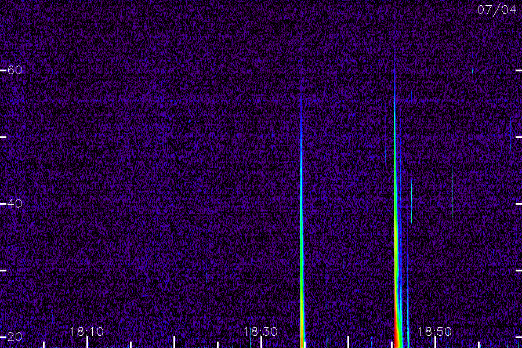Click the 60 frequency axis label
The height and width of the screenshot is (348, 522).
tap(14, 70)
